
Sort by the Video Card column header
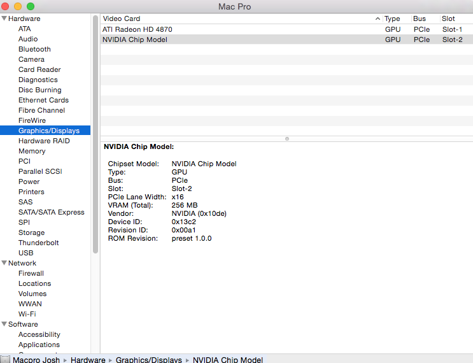pos(241,18)
